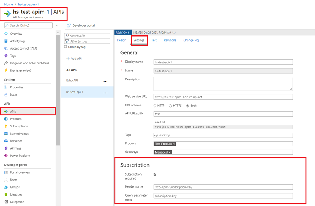Remove the Managed gateway tag
Screen dimensions: 315x206
(169, 152)
